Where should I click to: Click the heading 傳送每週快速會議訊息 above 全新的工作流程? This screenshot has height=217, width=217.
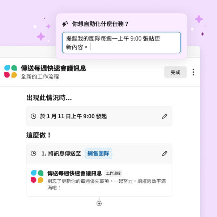54,68
